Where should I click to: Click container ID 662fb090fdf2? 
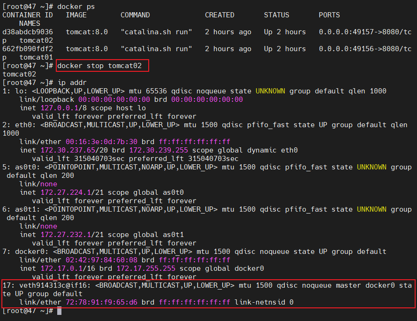point(28,49)
